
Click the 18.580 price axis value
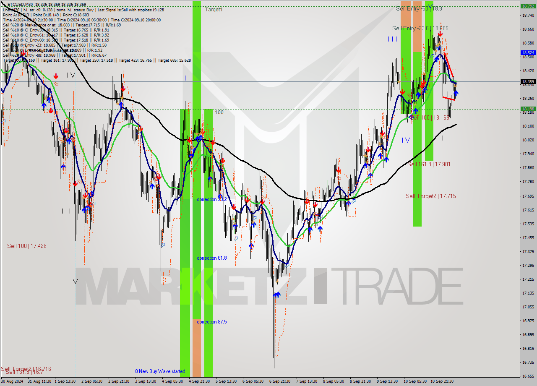click(528, 43)
